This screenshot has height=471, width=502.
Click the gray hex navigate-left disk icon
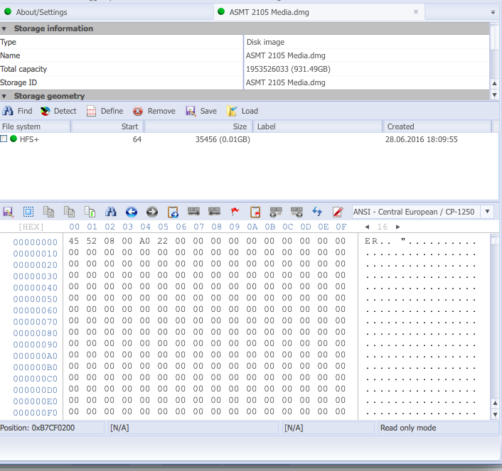click(276, 212)
